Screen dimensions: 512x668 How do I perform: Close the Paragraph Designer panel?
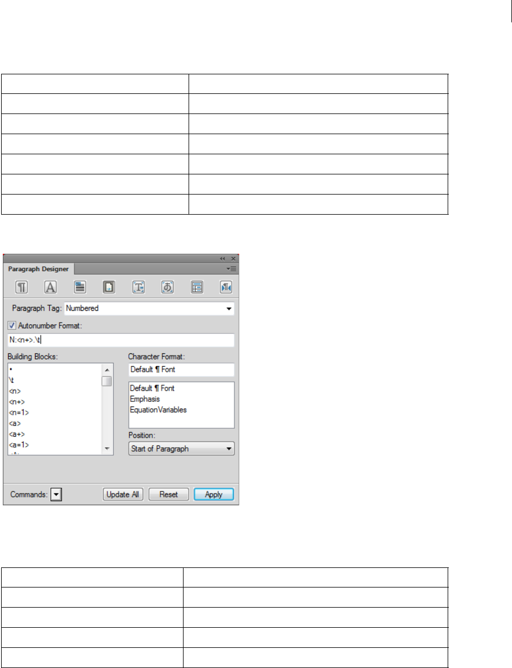233,259
